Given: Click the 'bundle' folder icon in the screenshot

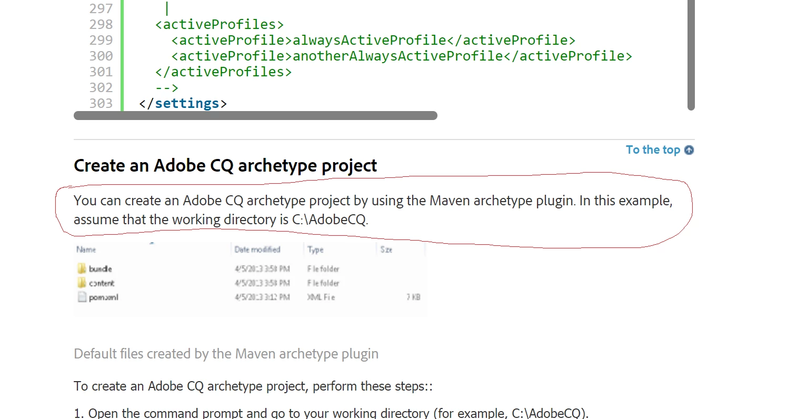Looking at the screenshot, I should [82, 268].
